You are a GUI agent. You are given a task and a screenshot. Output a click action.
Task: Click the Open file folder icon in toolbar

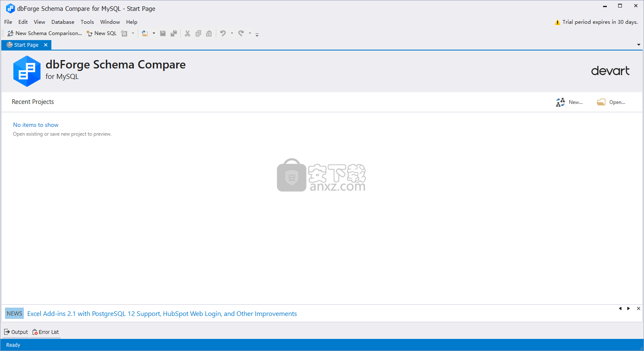[x=145, y=33]
